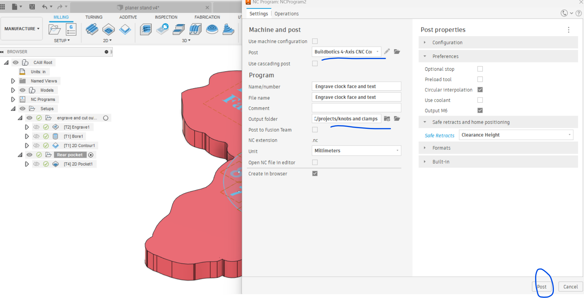Expand the Configuration section
Viewport: 584px width, 298px height.
point(498,42)
